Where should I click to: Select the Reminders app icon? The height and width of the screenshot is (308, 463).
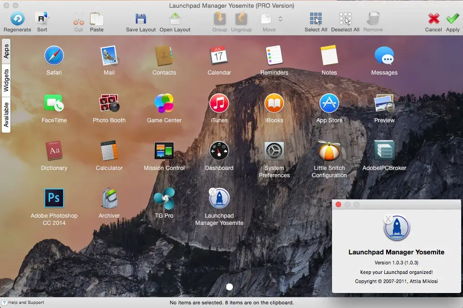[274, 55]
